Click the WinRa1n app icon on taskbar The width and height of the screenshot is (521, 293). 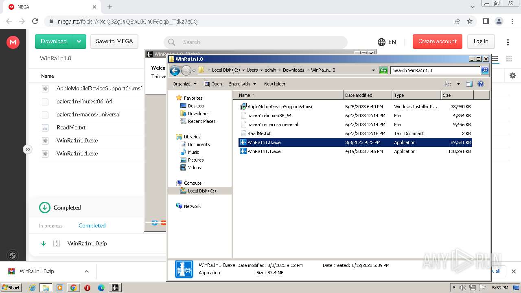(115, 288)
